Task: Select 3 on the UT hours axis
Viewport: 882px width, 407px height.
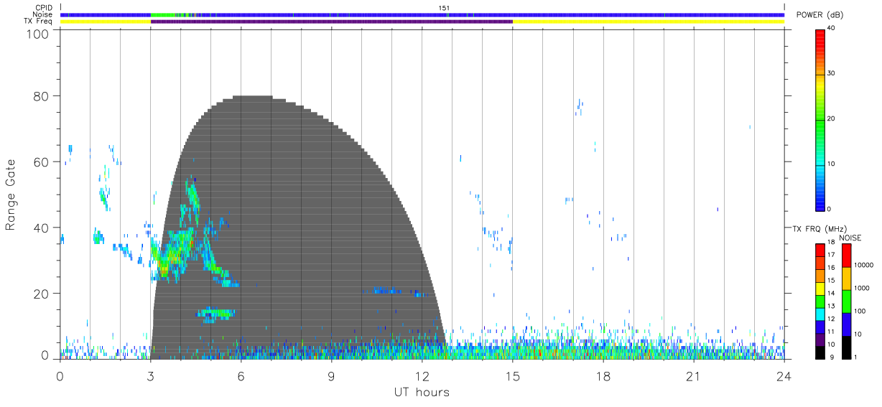Action: point(150,377)
